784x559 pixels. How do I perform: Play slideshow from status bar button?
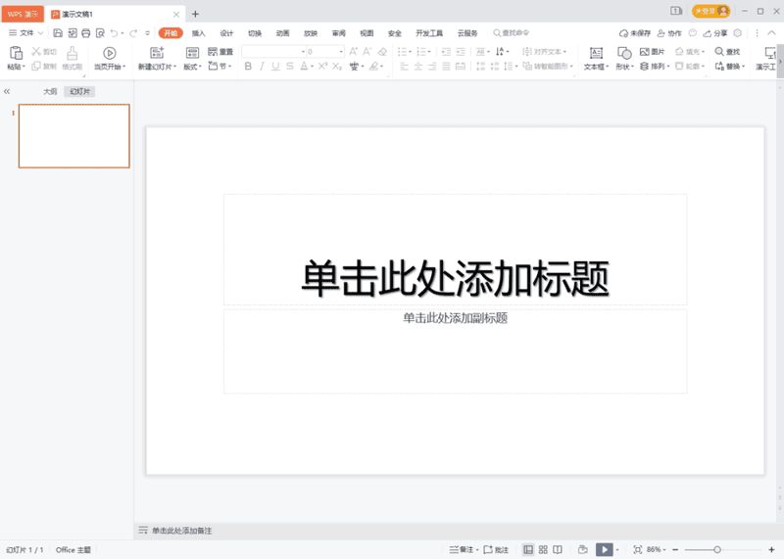coord(604,549)
